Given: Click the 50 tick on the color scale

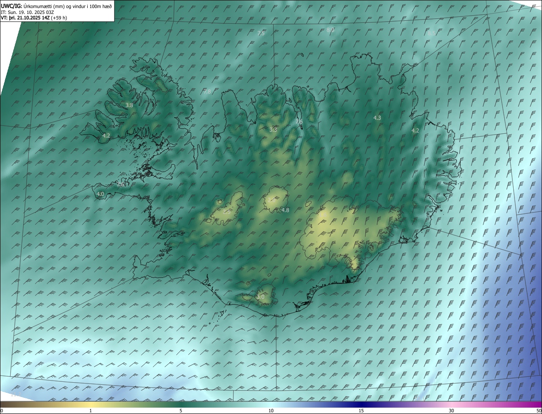Looking at the screenshot, I should tap(539, 411).
